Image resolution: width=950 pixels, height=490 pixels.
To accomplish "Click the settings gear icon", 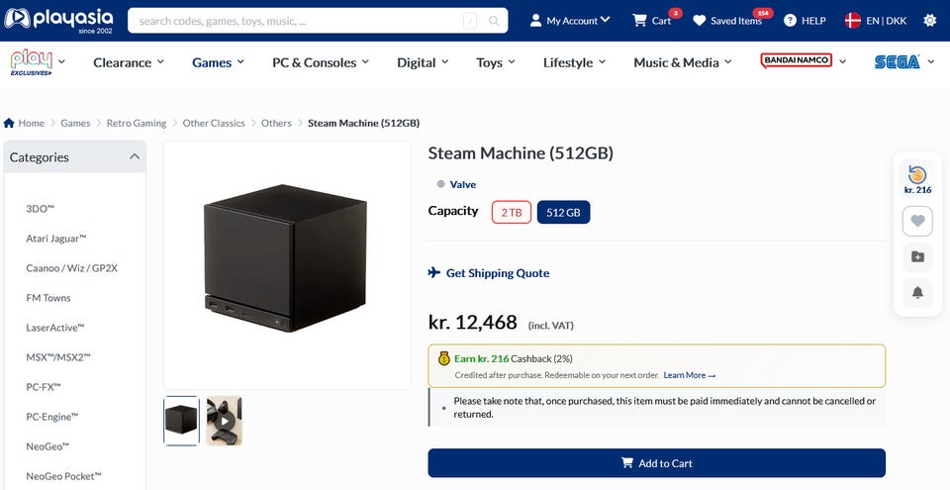I will coord(929,21).
